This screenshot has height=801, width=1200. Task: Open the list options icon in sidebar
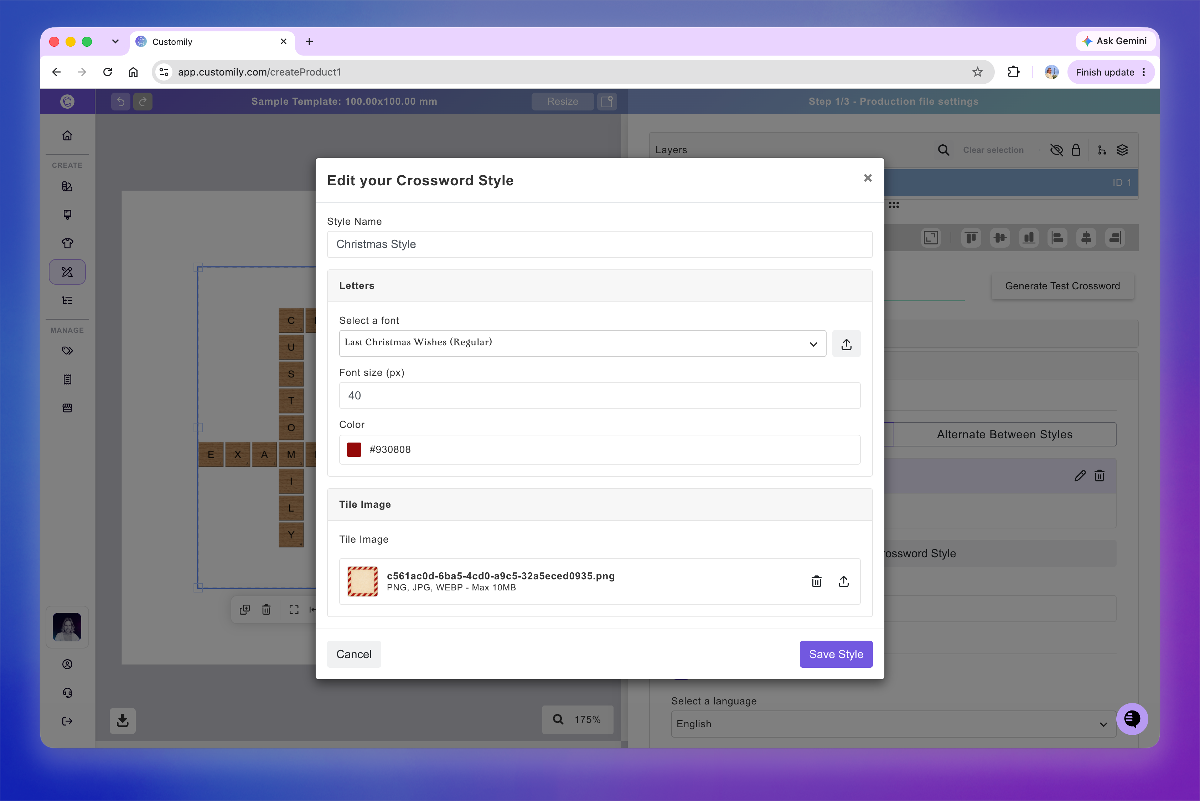point(67,300)
